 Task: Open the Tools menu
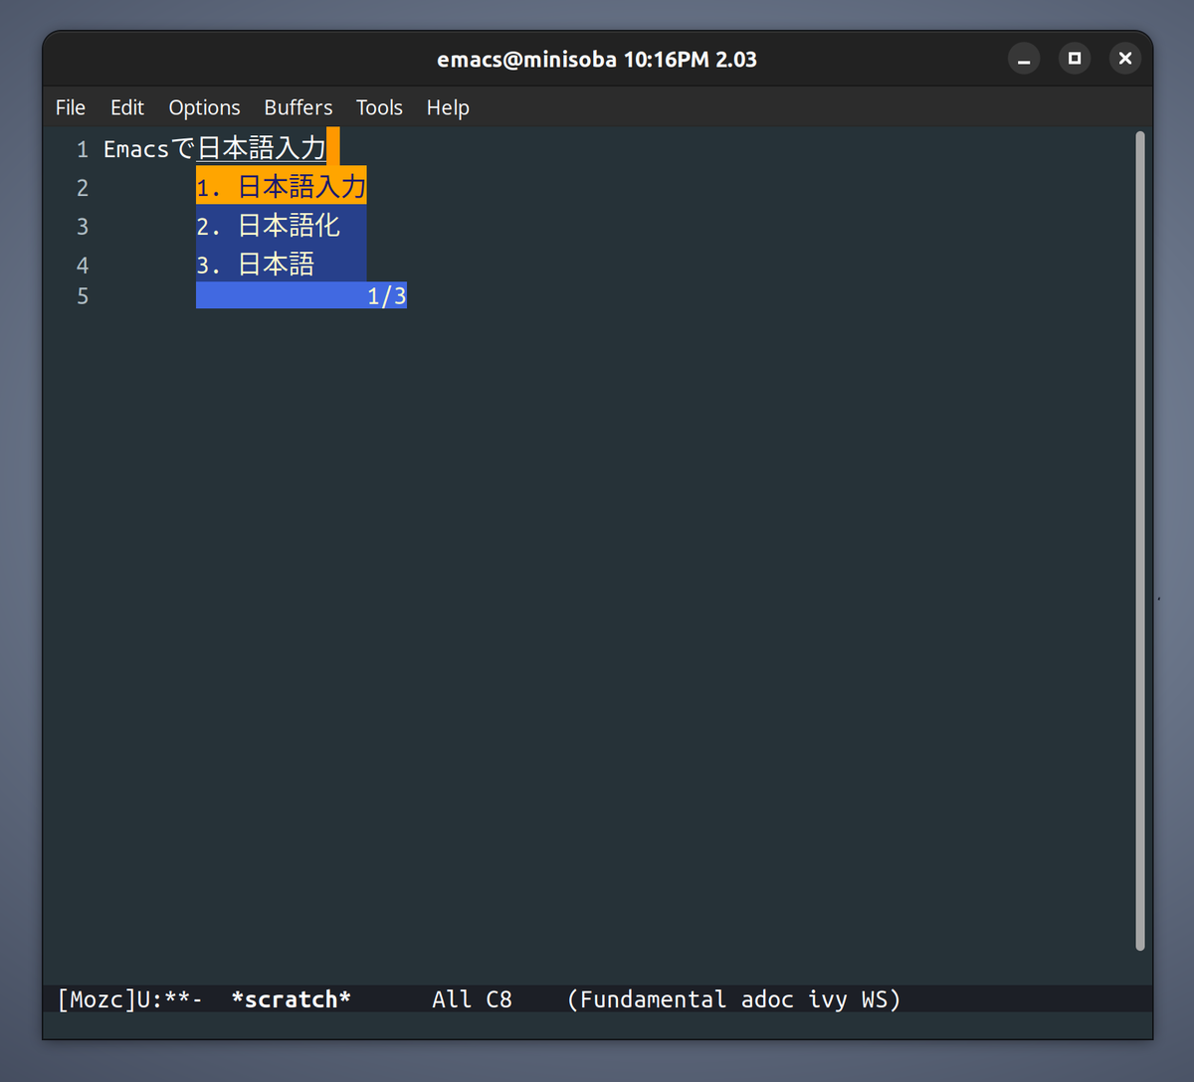click(x=379, y=107)
